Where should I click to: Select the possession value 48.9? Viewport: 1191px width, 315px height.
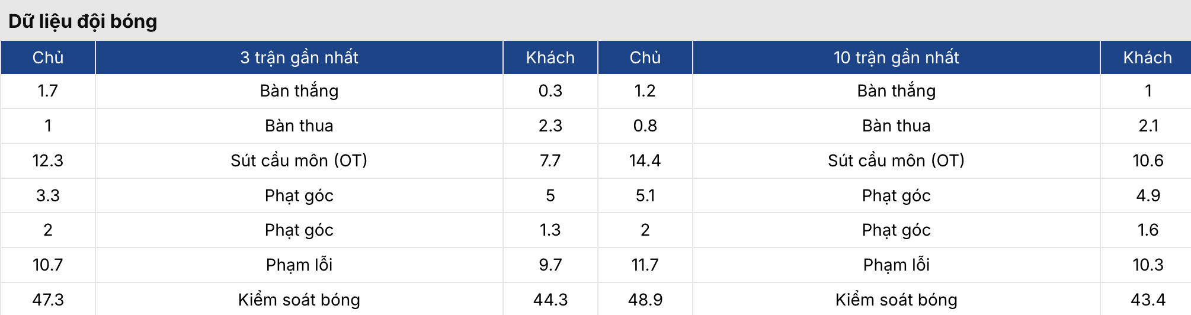tap(645, 300)
